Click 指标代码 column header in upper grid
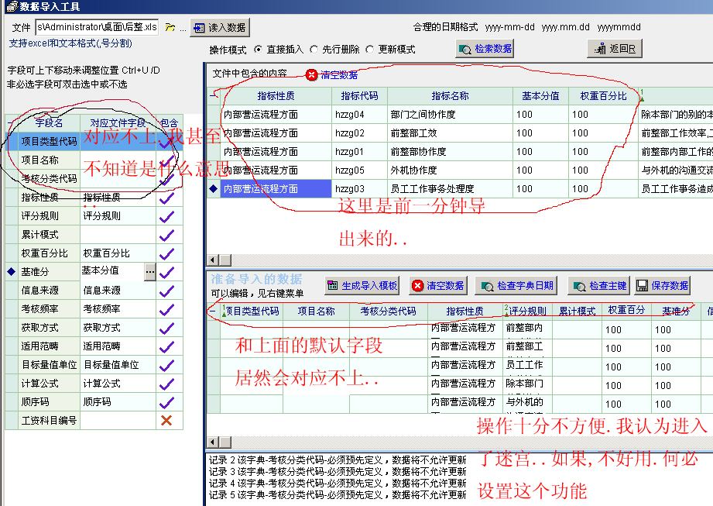The width and height of the screenshot is (713, 506). 358,96
